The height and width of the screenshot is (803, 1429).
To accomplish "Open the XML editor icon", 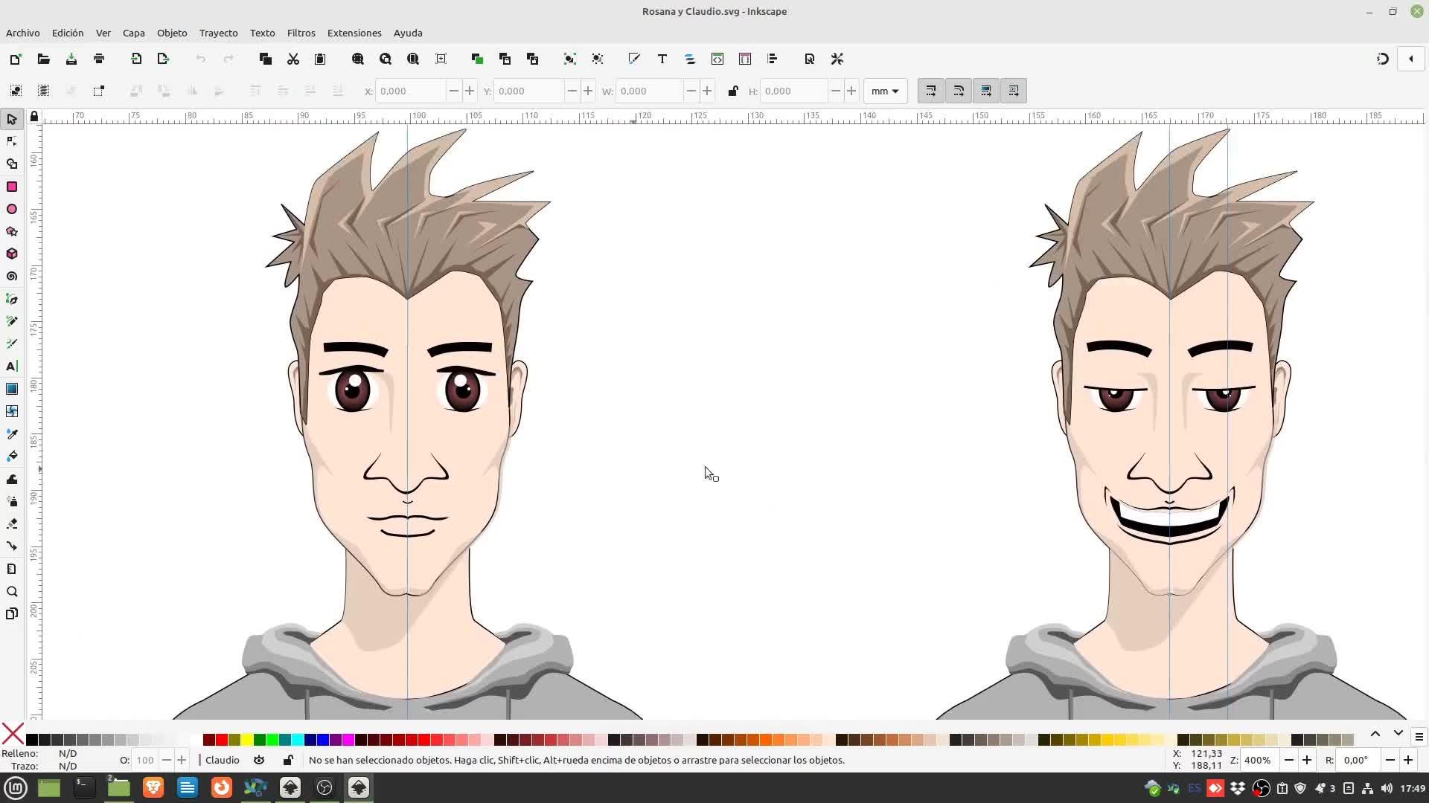I will (x=717, y=59).
